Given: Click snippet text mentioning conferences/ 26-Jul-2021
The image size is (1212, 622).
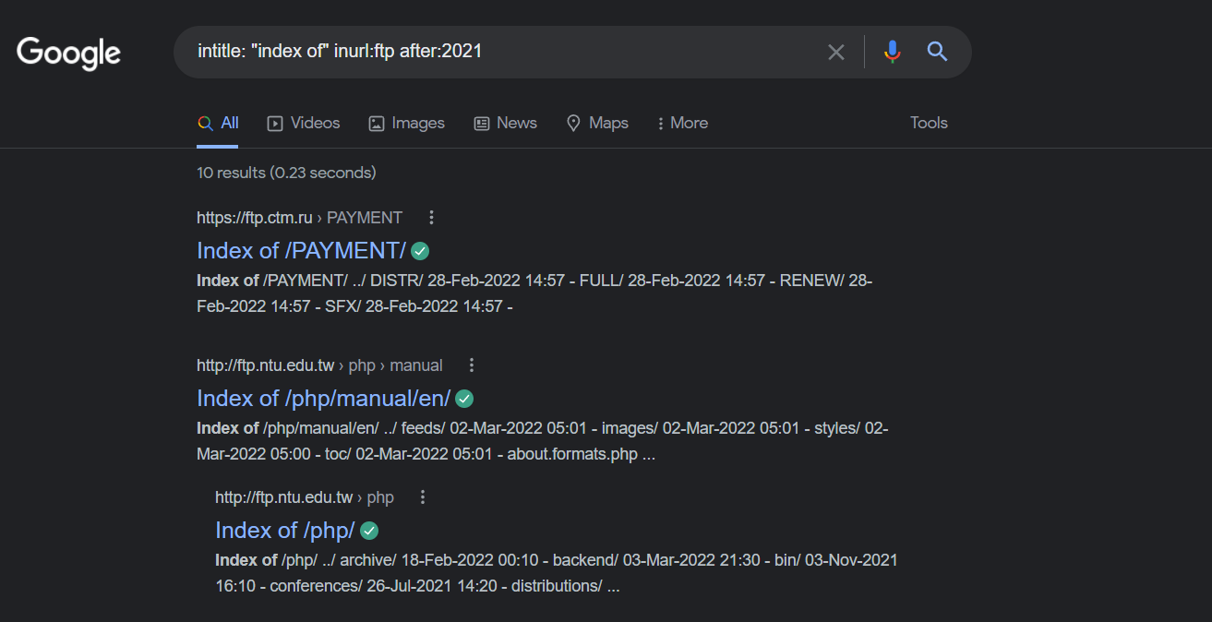Looking at the screenshot, I should tap(556, 573).
